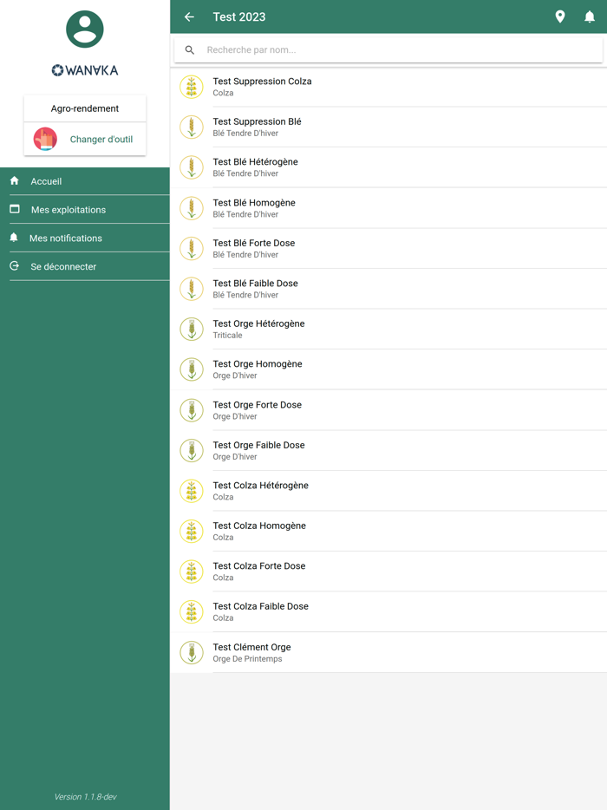Open notifications bell in the top bar
The width and height of the screenshot is (607, 810).
tap(590, 17)
